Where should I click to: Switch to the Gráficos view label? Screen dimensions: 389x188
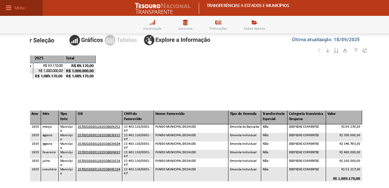pyautogui.click(x=92, y=40)
